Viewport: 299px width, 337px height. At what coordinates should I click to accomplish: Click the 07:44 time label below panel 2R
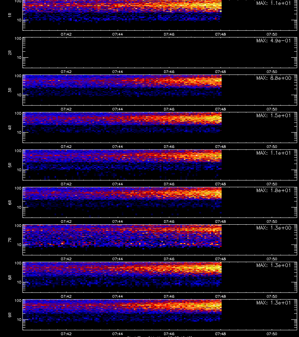[x=117, y=72]
